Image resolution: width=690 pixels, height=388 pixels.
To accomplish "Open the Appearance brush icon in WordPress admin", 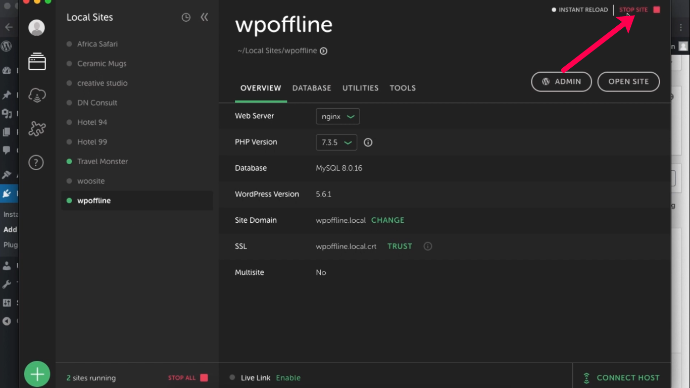I will (x=7, y=175).
